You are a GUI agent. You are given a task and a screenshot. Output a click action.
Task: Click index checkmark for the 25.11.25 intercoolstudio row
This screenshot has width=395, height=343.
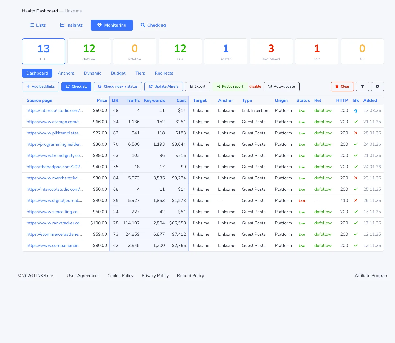[x=356, y=189]
